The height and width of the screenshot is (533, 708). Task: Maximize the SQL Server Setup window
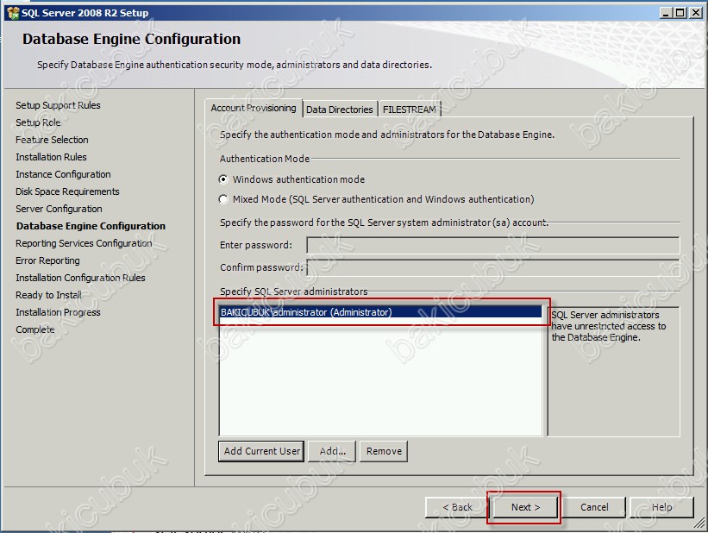pyautogui.click(x=680, y=13)
